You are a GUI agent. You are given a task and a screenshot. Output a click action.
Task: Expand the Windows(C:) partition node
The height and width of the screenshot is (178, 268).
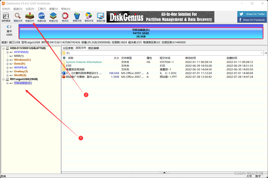[x=7, y=60]
